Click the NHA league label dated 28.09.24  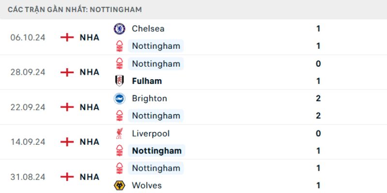[89, 72]
